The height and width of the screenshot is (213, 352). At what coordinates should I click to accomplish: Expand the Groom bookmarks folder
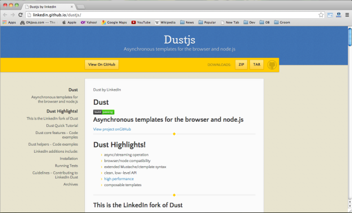282,22
